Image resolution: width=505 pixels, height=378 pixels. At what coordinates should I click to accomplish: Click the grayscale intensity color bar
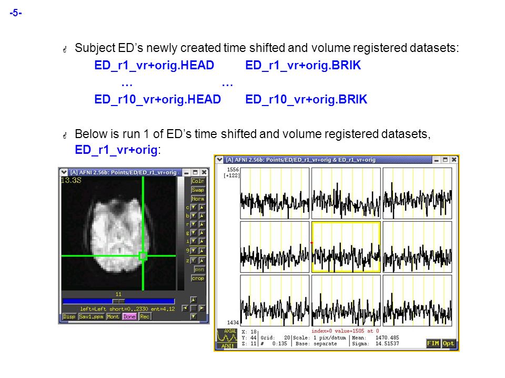point(180,233)
